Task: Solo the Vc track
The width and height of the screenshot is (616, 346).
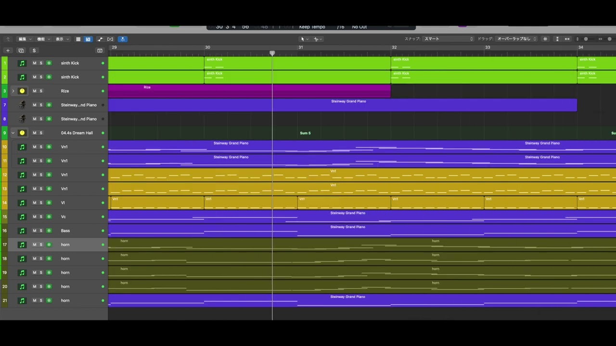Action: [41, 217]
